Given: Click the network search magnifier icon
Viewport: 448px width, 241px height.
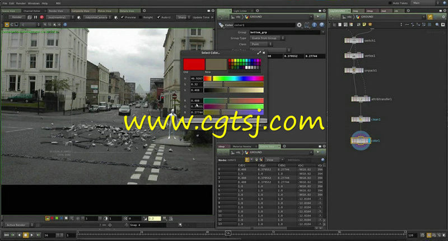Looking at the screenshot, I should coord(437,25).
